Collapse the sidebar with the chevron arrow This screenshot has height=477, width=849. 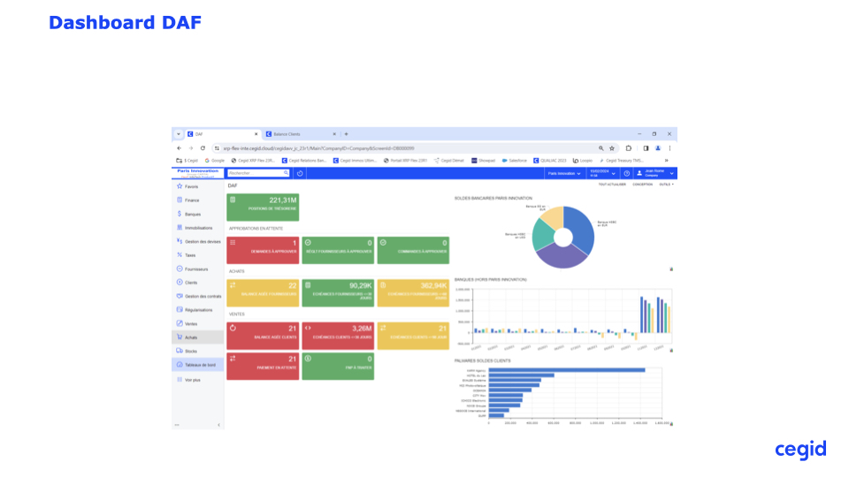pos(219,425)
